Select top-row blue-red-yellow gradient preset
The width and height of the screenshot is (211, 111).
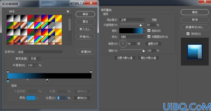[45, 18]
